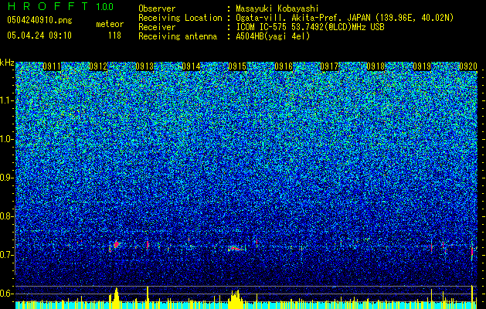Click the 0.7 kHz axis label

pyautogui.click(x=7, y=255)
